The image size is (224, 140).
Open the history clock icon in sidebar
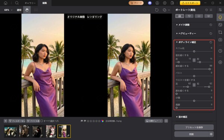(x=220, y=51)
